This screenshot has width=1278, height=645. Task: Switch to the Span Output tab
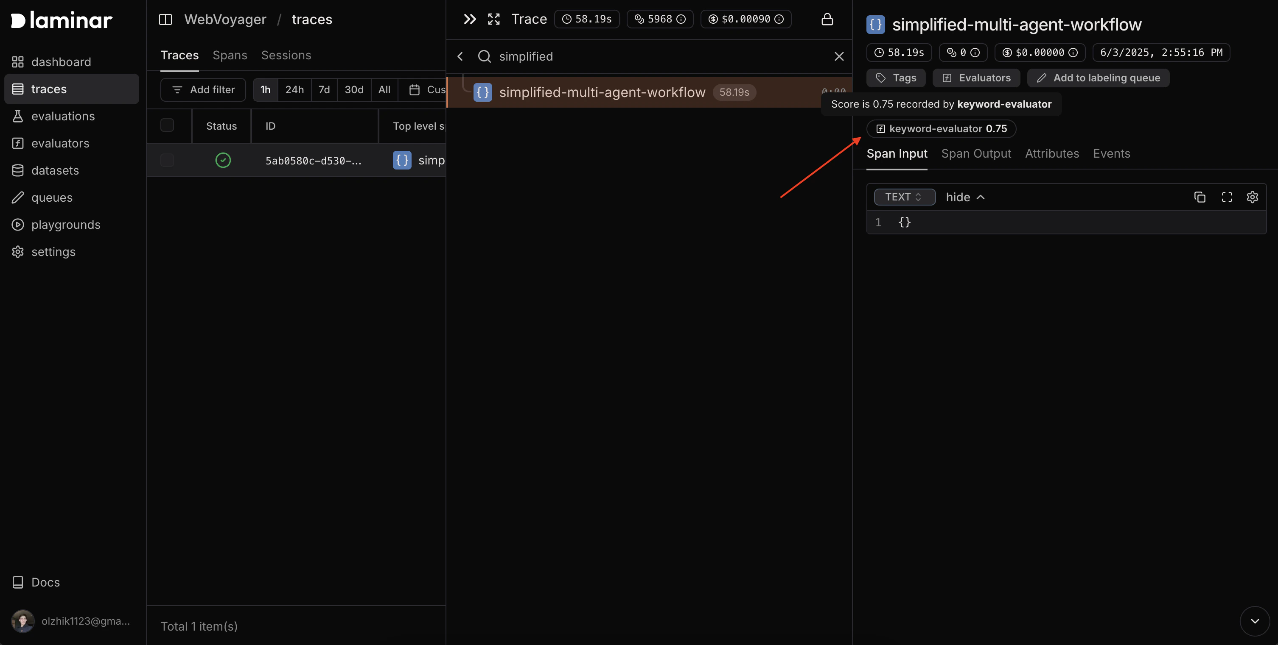coord(976,153)
